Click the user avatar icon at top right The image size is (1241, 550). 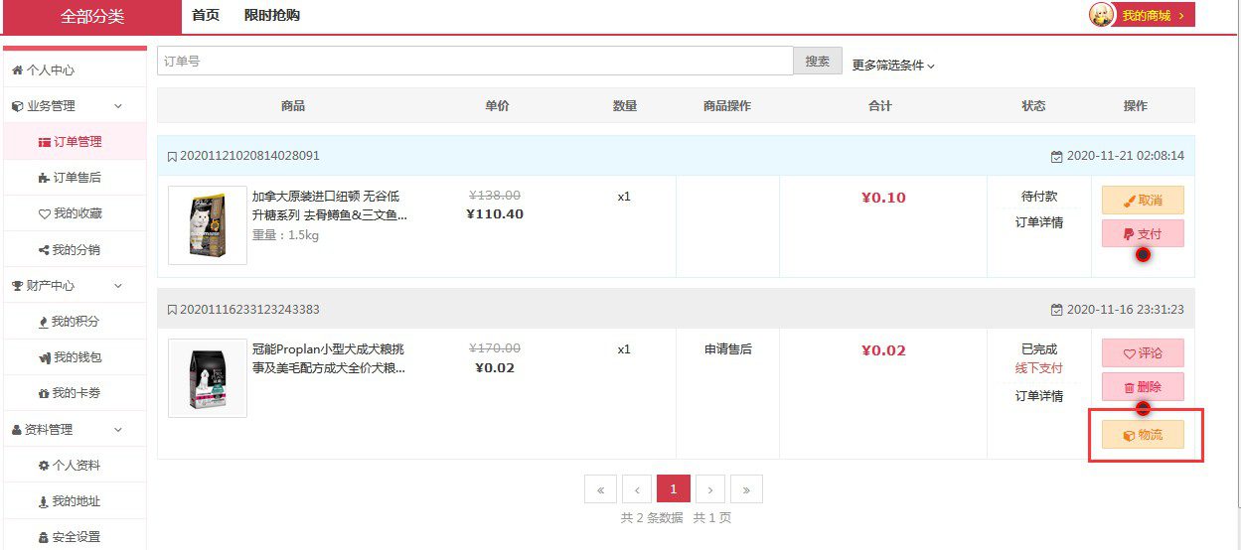pos(1102,15)
